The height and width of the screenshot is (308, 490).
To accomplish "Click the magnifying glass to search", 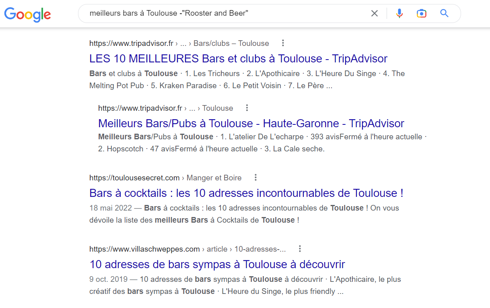I will [444, 13].
